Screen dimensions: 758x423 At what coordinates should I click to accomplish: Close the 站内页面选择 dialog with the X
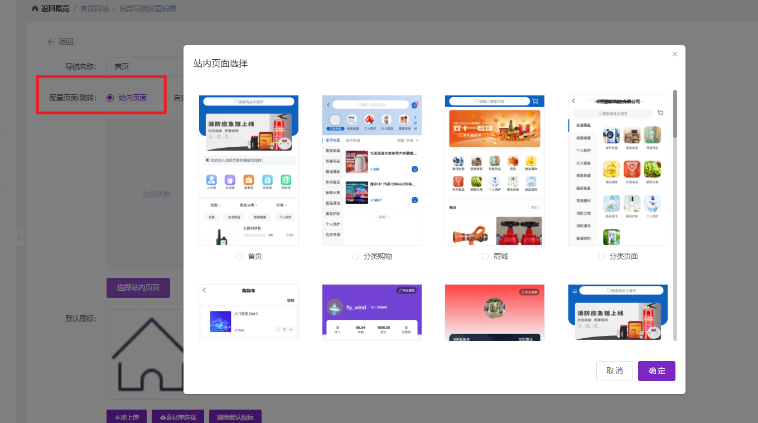pyautogui.click(x=675, y=54)
